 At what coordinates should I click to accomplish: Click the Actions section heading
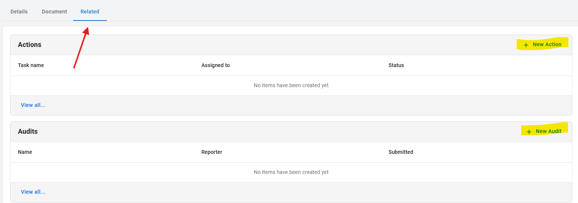pyautogui.click(x=30, y=45)
